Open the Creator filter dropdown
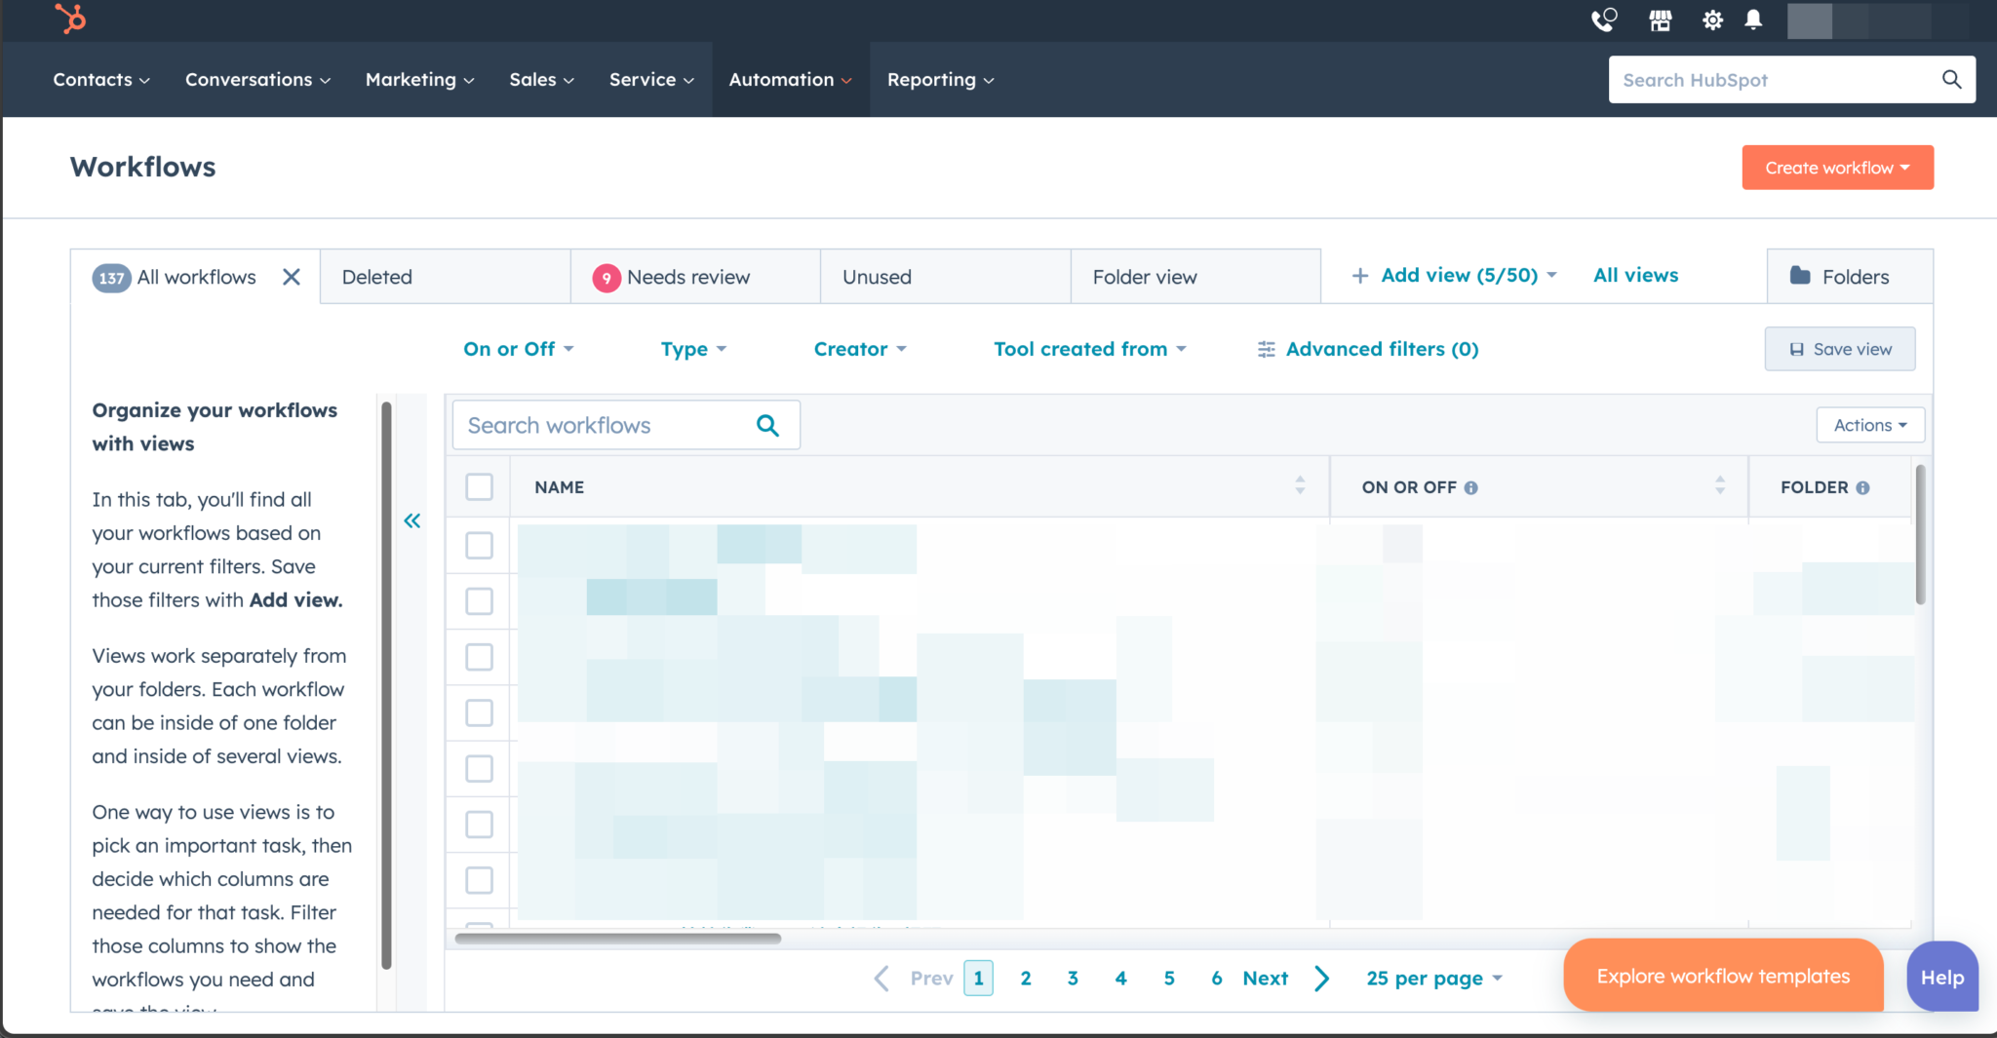1997x1038 pixels. [x=859, y=349]
